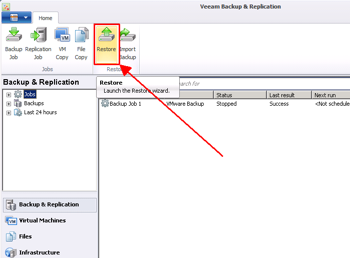Create a new Backup Job
Screen dimensions: 350x258
click(x=14, y=44)
